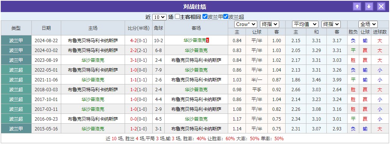The image size is (391, 144).
Task: Click the 让胜率: 60% summary text
Action: pos(221,139)
